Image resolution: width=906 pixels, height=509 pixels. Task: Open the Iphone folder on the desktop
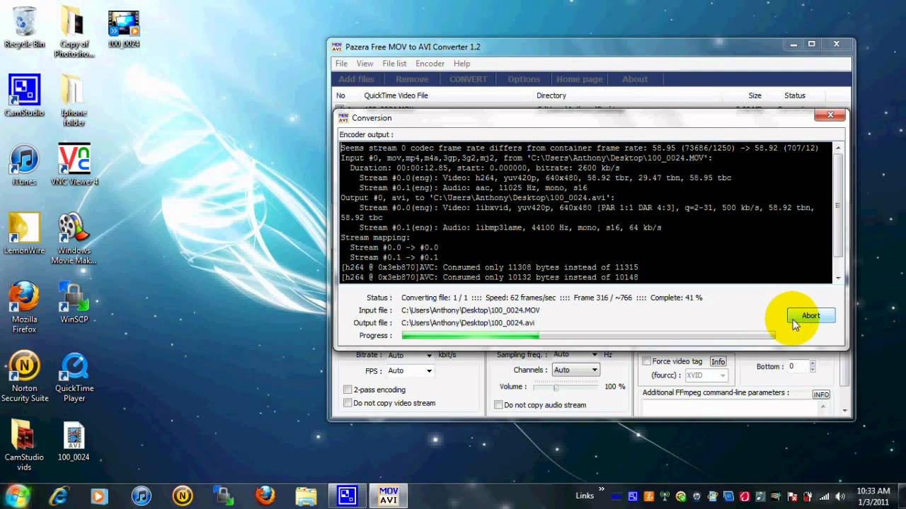tap(74, 100)
